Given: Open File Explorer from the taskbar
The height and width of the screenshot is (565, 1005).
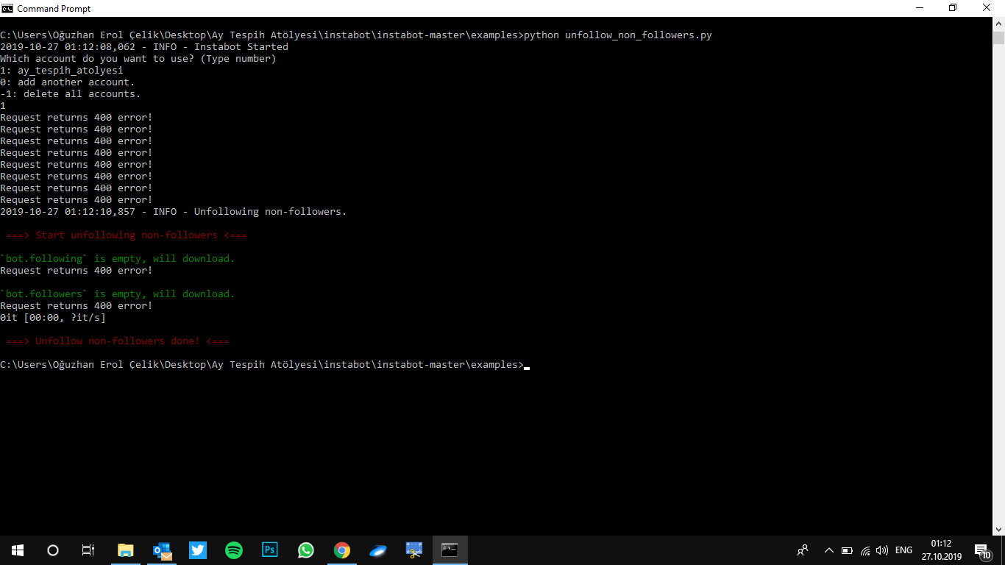Looking at the screenshot, I should [x=125, y=550].
